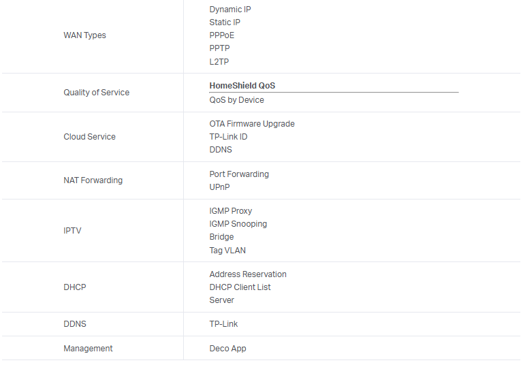This screenshot has width=521, height=367.
Task: Click the Address Reservation entry
Action: tap(248, 274)
